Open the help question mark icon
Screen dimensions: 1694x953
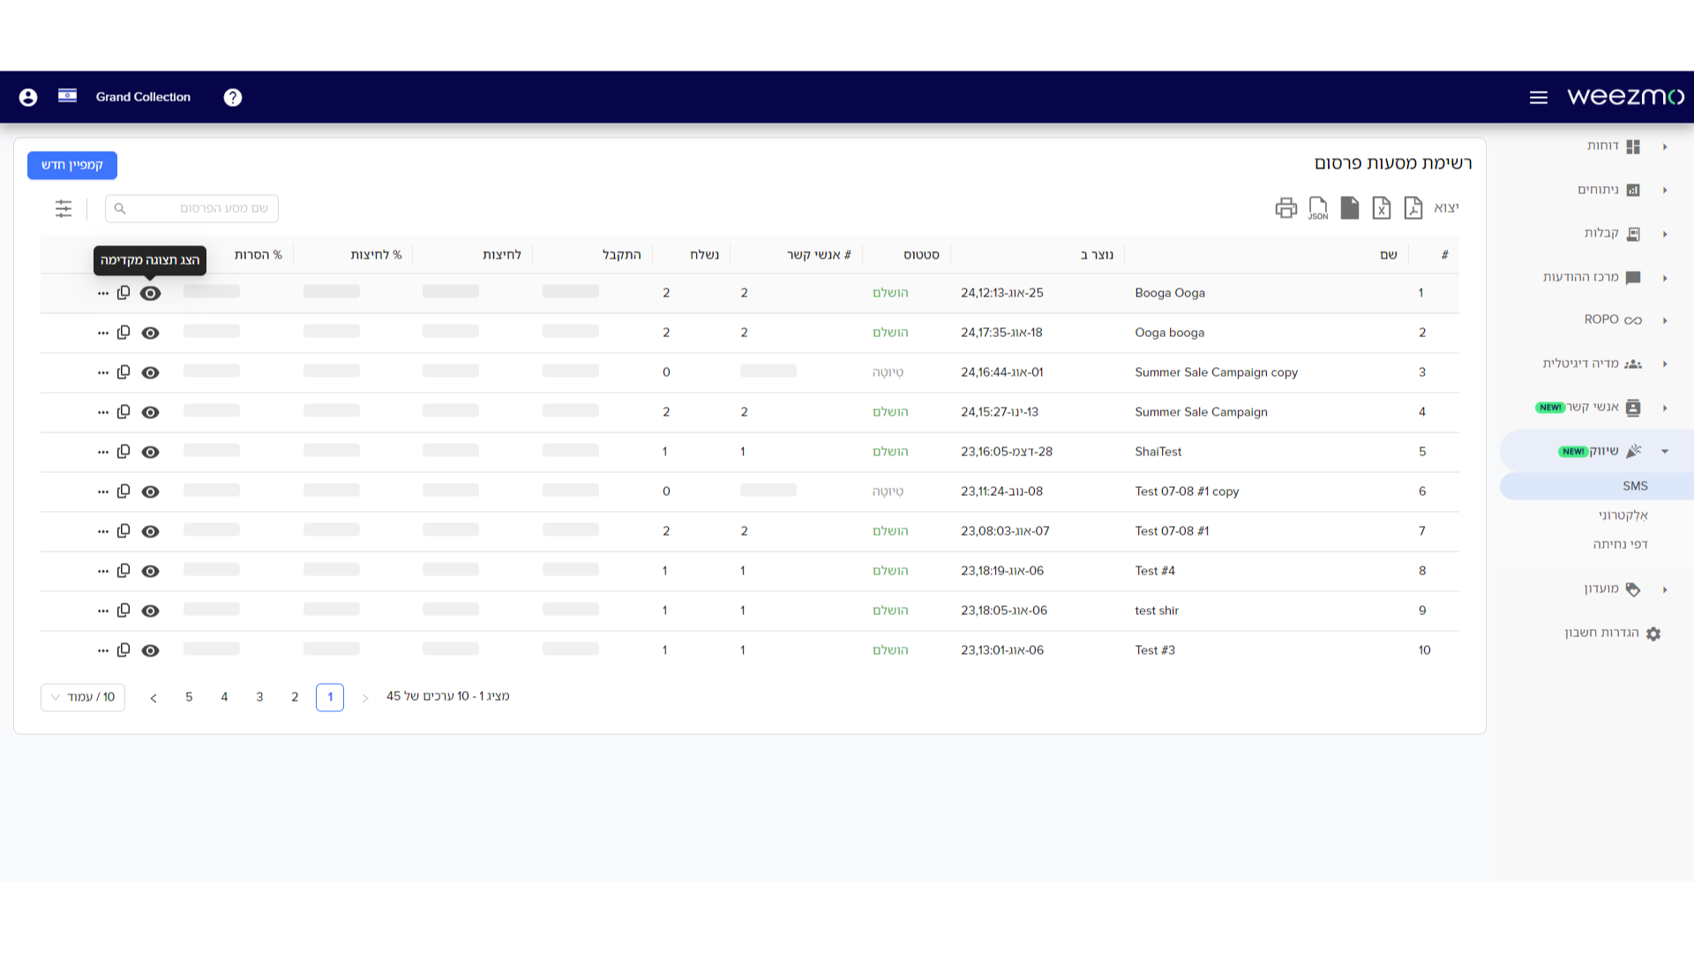(x=233, y=97)
